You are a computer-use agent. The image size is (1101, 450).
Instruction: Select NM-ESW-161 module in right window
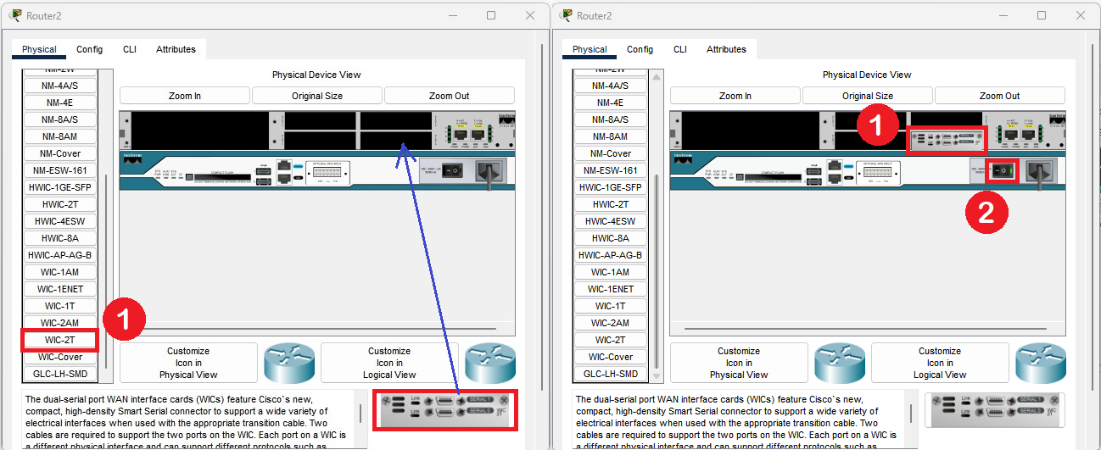point(609,170)
